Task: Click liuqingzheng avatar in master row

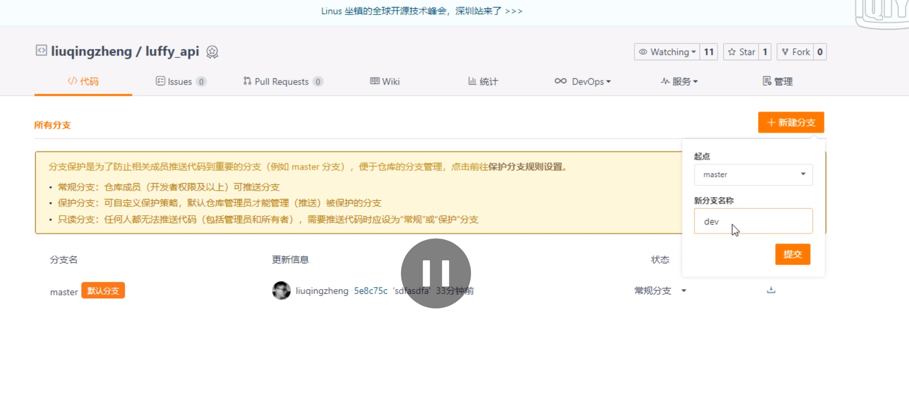Action: (281, 291)
